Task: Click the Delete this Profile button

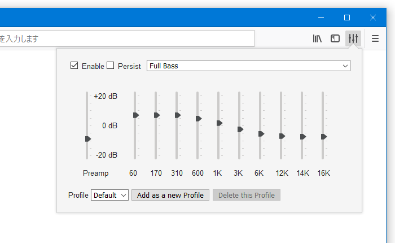Action: click(247, 195)
